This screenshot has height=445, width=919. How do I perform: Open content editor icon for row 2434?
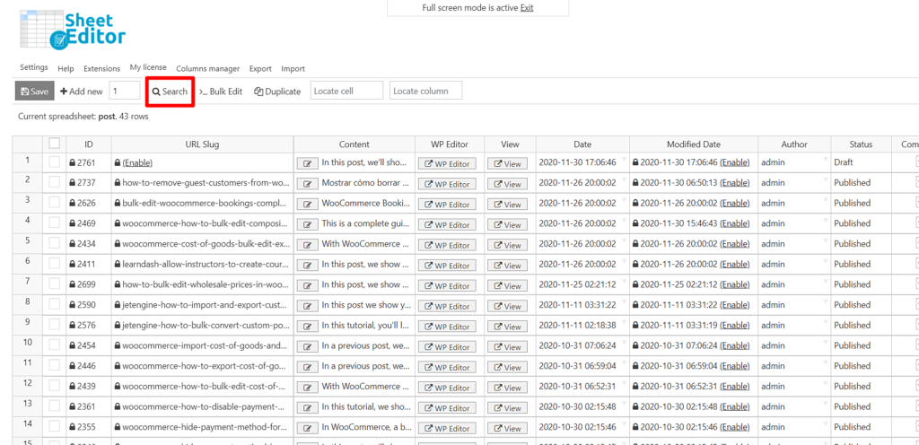(307, 245)
